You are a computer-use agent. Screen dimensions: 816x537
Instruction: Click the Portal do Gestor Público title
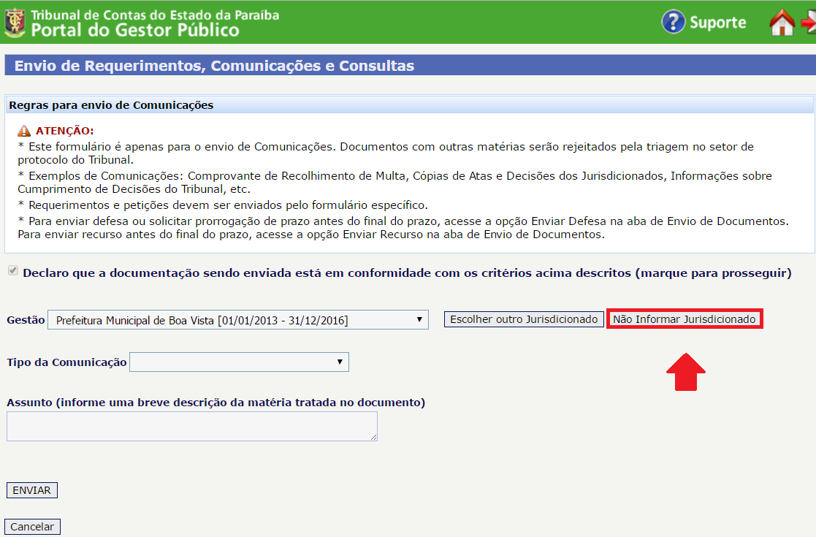coord(135,30)
